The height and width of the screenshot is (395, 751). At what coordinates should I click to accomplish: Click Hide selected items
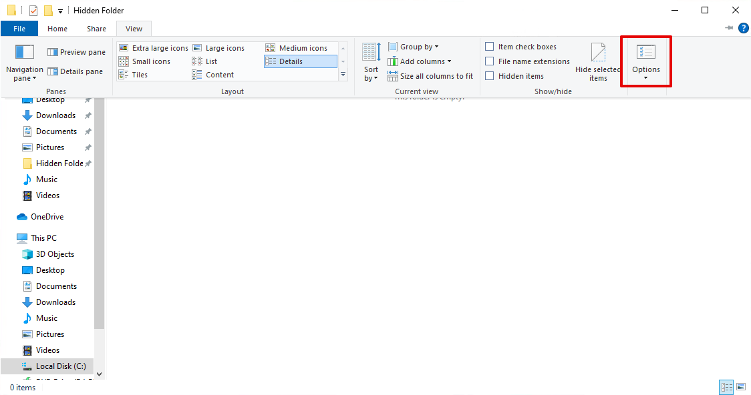pos(598,61)
